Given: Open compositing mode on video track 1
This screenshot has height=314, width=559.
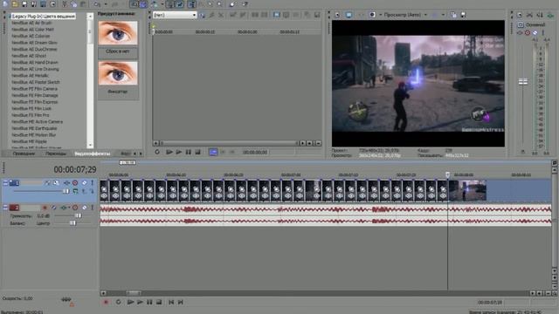Looking at the screenshot, I should click(x=75, y=191).
